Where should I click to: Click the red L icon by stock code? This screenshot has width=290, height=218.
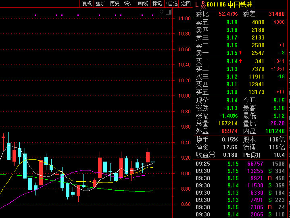[x=197, y=5]
